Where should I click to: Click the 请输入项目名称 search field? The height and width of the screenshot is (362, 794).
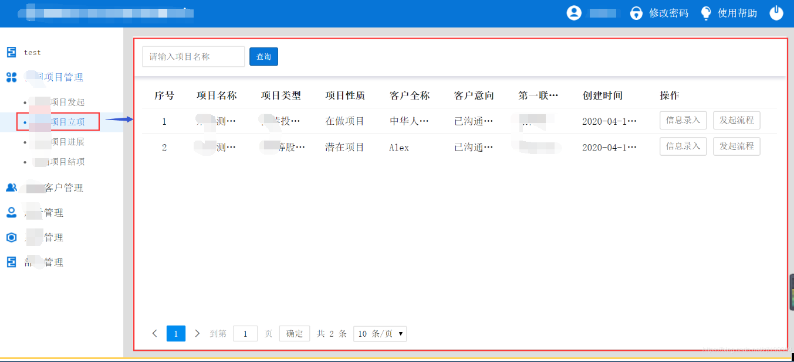coord(193,56)
